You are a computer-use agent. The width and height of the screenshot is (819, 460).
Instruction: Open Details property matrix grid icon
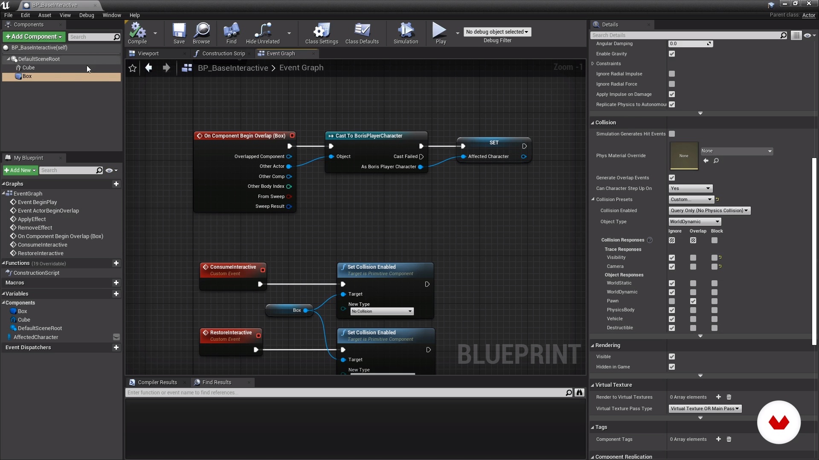coord(796,35)
